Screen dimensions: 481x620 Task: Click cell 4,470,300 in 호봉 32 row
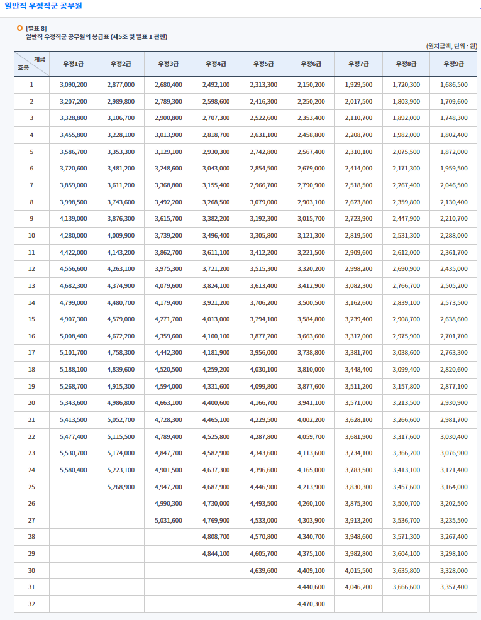[311, 604]
